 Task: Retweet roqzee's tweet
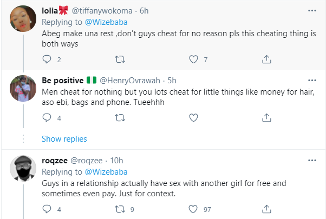(119, 208)
